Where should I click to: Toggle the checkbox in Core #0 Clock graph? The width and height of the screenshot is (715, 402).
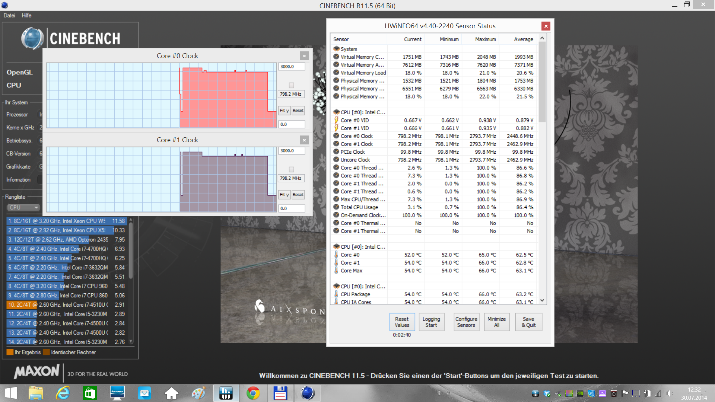[292, 85]
